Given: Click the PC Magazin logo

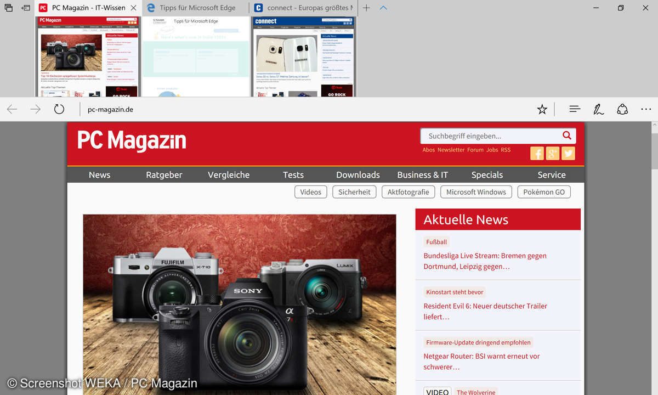Looking at the screenshot, I should point(132,141).
